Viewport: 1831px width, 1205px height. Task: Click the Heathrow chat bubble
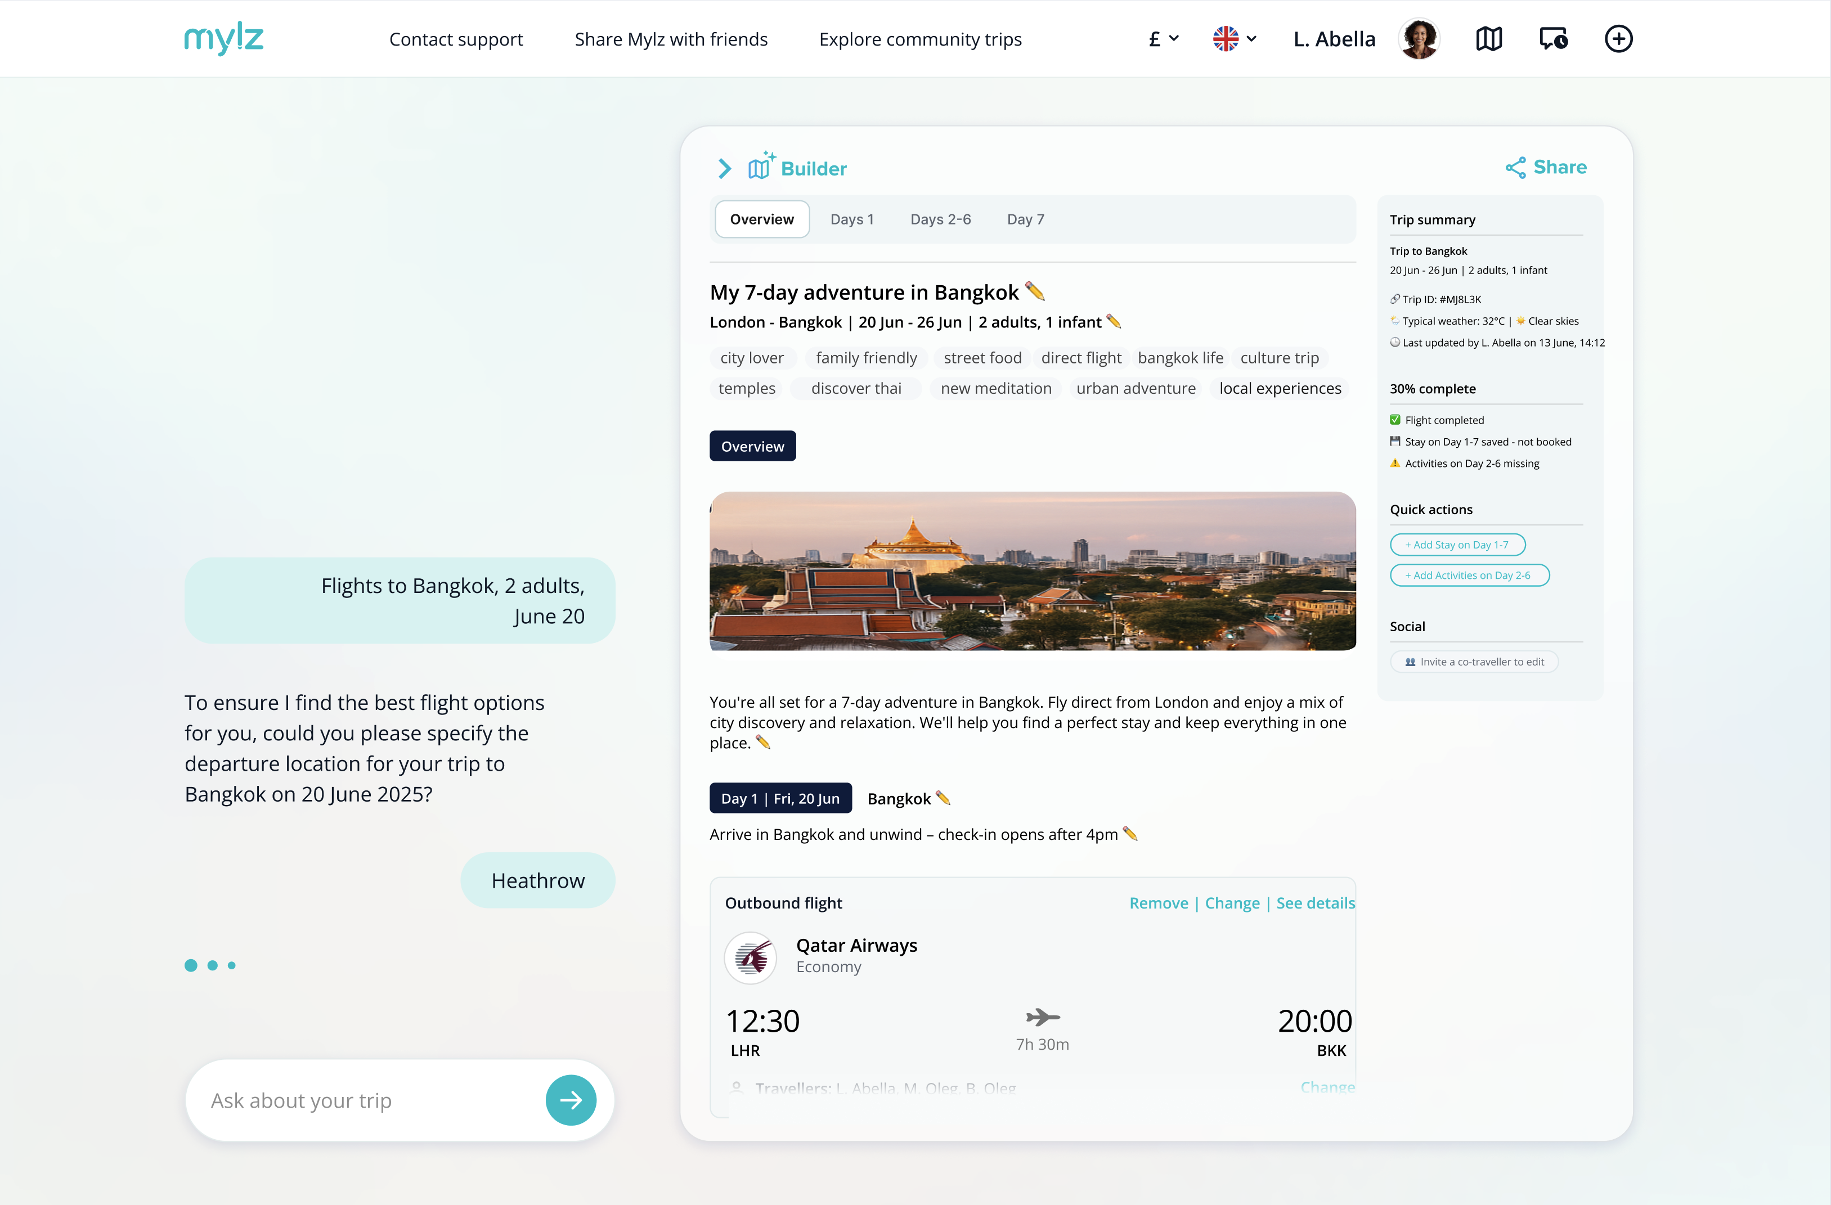tap(538, 880)
